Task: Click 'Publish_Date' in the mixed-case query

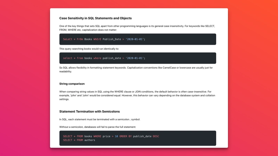Action: tap(112, 39)
